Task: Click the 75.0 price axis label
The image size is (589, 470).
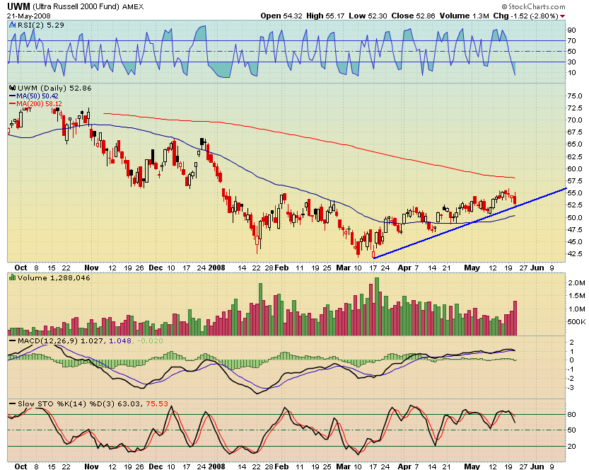Action: tap(575, 96)
